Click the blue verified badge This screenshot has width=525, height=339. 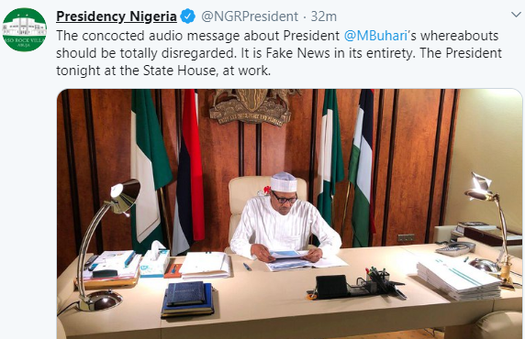[x=188, y=16]
